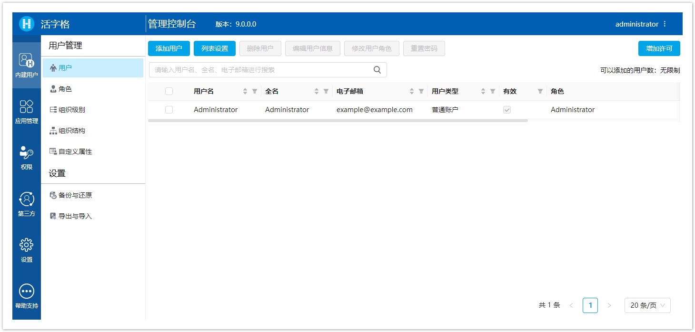Image resolution: width=695 pixels, height=332 pixels.
Task: Sort by the 用户名 column arrows
Action: (x=245, y=91)
